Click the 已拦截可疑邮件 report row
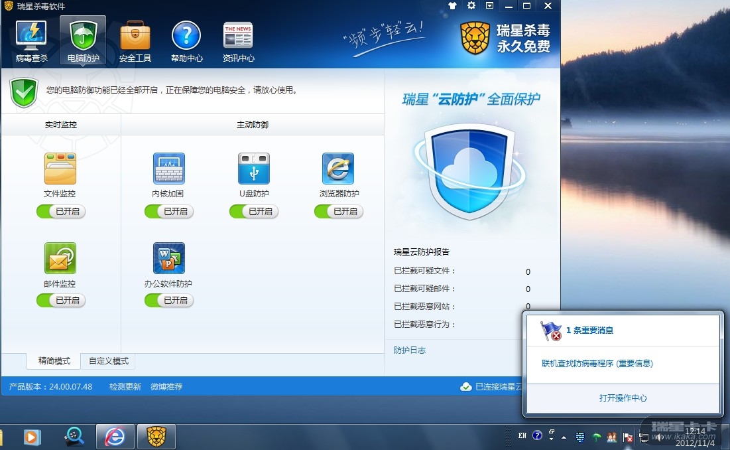 [462, 289]
